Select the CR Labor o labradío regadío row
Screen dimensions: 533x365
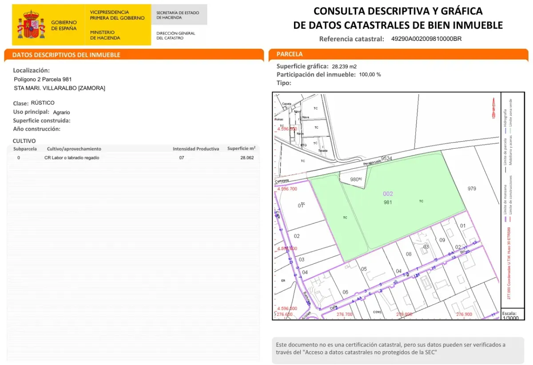click(72, 158)
